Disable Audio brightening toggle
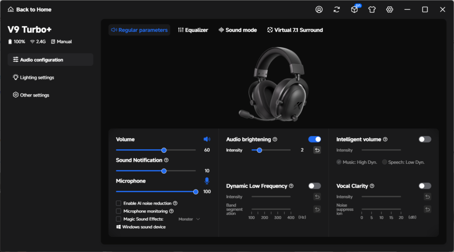This screenshot has width=454, height=252. pos(314,139)
